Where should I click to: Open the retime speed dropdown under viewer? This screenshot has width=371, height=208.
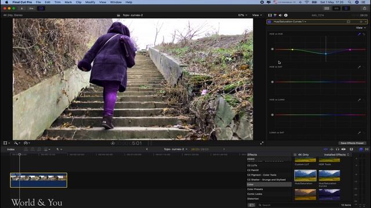tap(27, 143)
